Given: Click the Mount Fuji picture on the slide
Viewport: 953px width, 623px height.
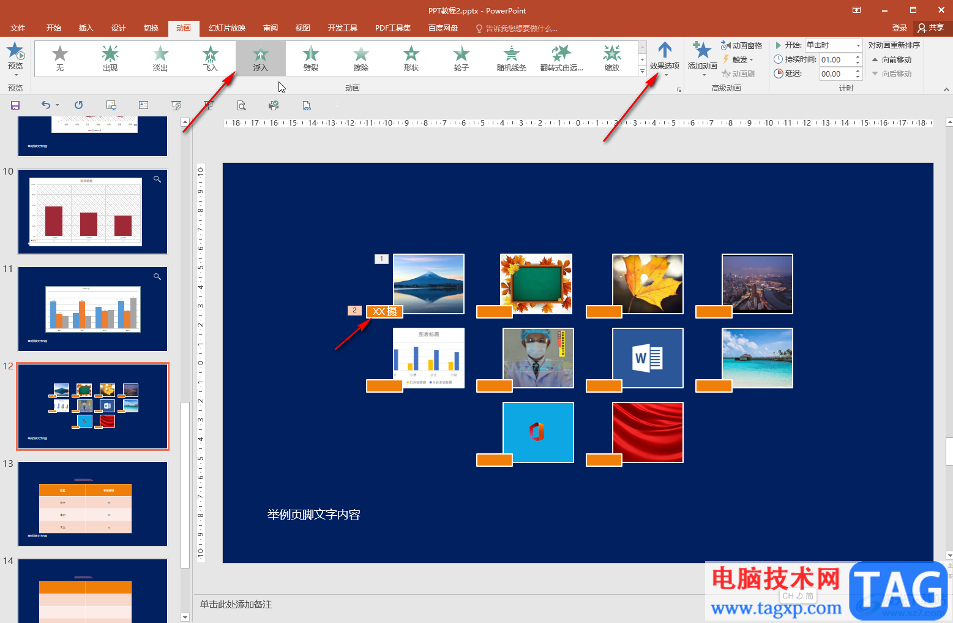Looking at the screenshot, I should click(428, 284).
